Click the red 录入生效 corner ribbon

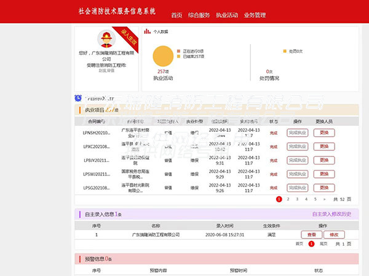coord(130,36)
